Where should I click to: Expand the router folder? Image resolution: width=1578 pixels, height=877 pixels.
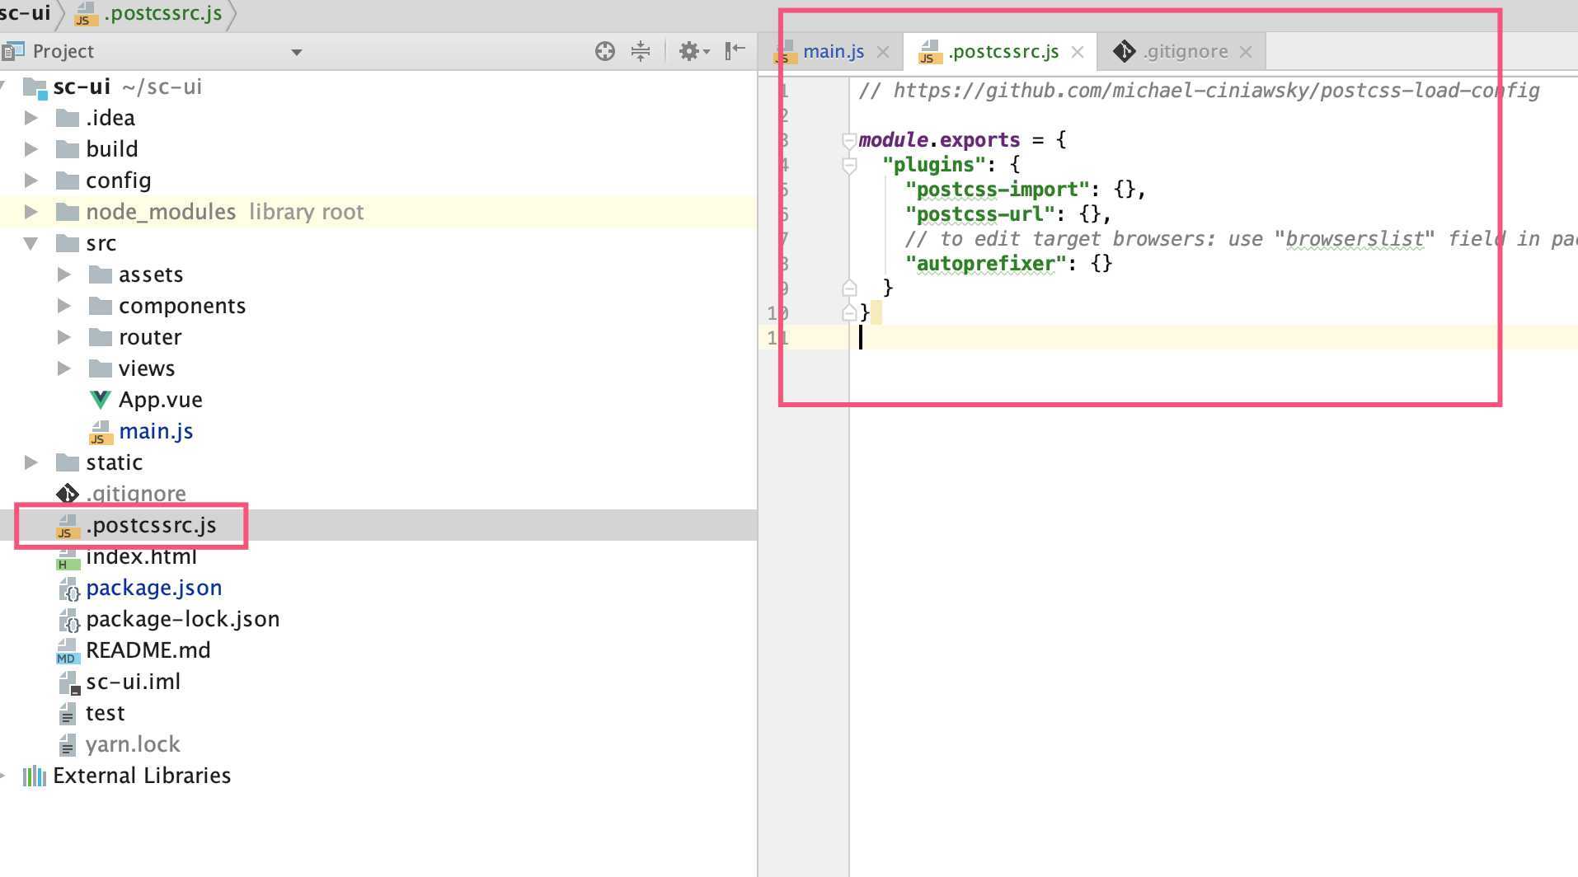click(x=64, y=337)
